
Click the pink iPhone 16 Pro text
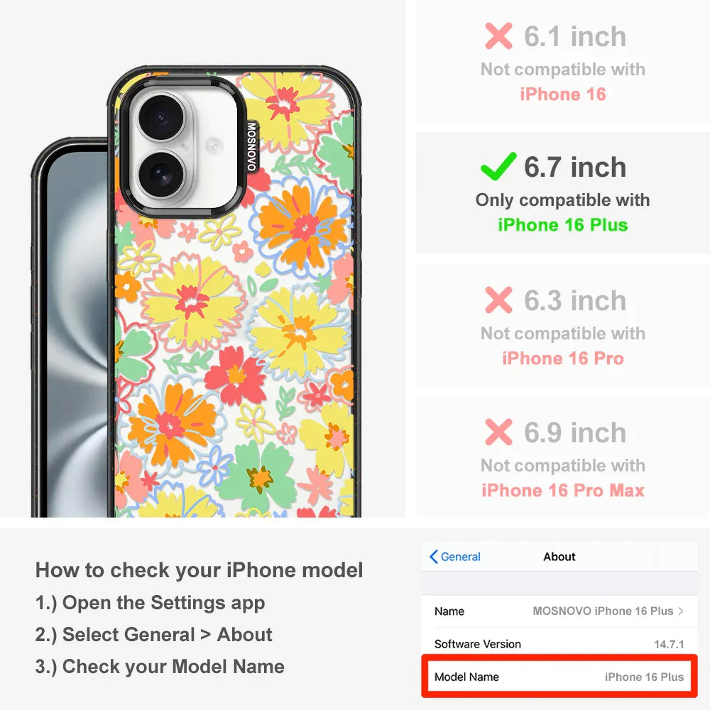(x=563, y=358)
